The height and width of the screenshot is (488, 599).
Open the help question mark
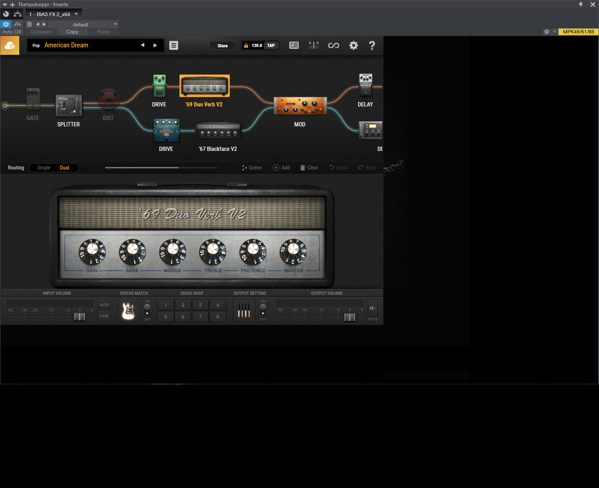click(x=372, y=46)
